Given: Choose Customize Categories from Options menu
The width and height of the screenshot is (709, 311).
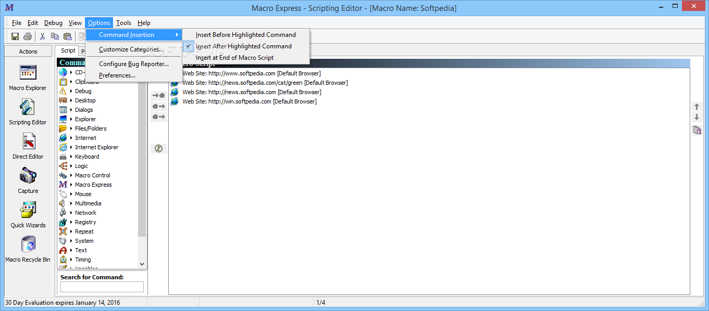Looking at the screenshot, I should pos(134,49).
